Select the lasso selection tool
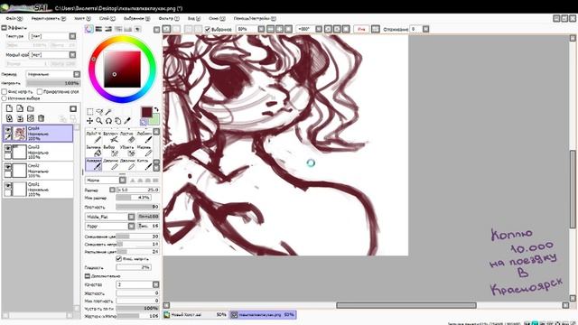This screenshot has width=578, height=325. [99, 112]
